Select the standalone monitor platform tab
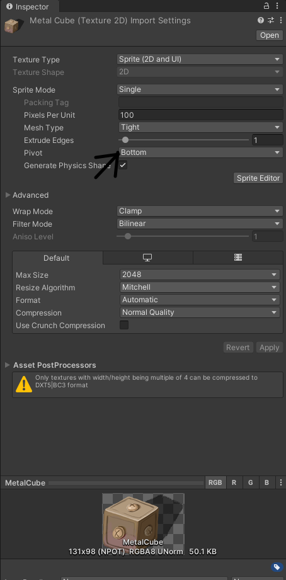The width and height of the screenshot is (286, 580). click(x=147, y=258)
